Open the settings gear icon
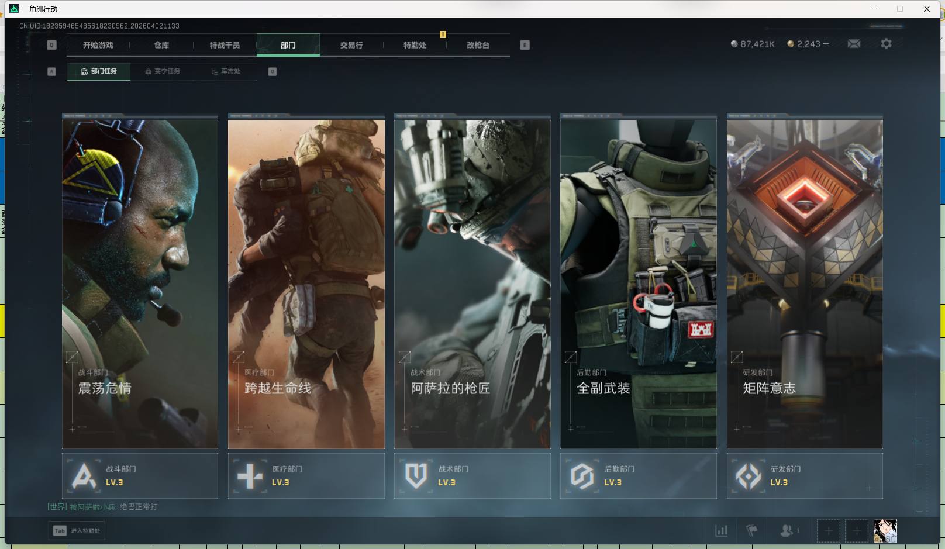This screenshot has width=945, height=549. [x=886, y=44]
